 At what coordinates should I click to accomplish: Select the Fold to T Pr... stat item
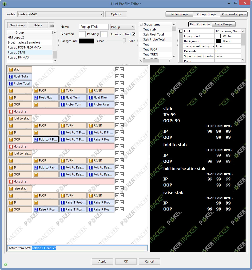pyautogui.click(x=73, y=132)
